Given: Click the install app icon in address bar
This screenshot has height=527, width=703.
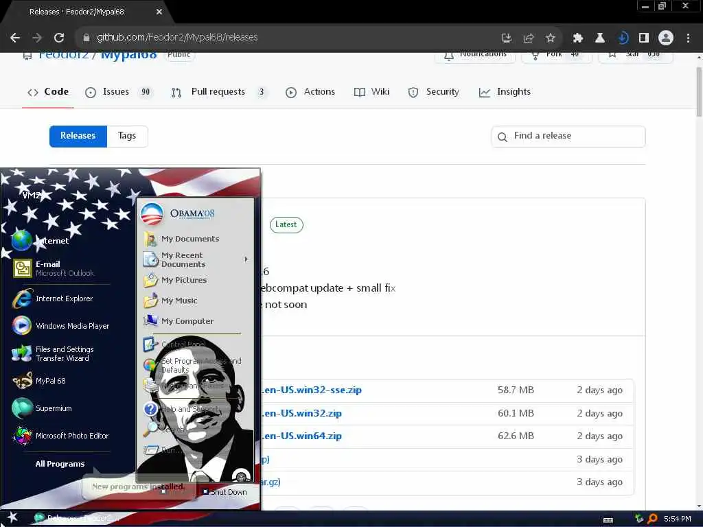Looking at the screenshot, I should click(x=506, y=38).
